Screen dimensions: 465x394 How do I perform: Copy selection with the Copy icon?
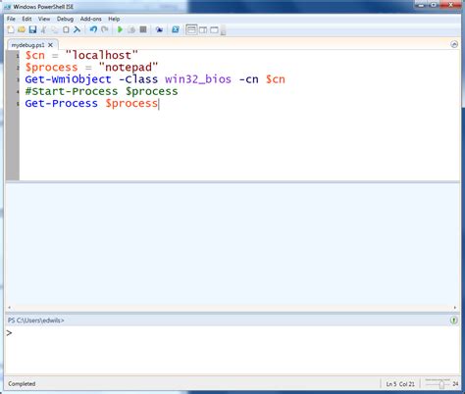pyautogui.click(x=55, y=30)
